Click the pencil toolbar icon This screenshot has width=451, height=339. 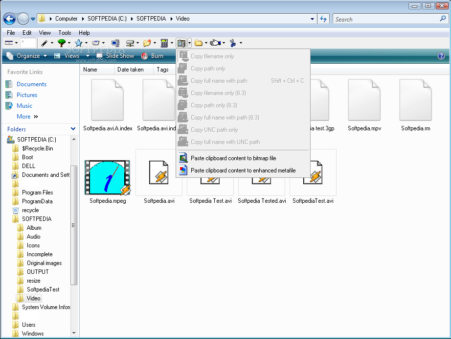pyautogui.click(x=44, y=43)
